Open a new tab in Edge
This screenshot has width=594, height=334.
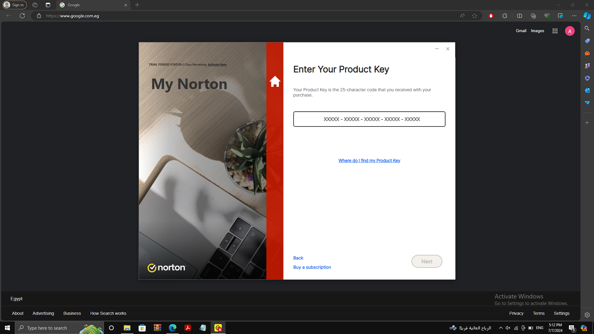pyautogui.click(x=137, y=5)
